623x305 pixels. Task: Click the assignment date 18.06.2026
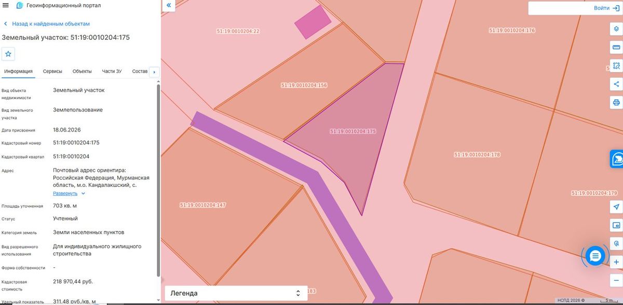pos(67,129)
